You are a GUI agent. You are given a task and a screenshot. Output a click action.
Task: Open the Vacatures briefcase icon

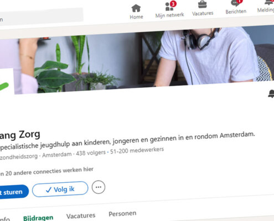(203, 4)
